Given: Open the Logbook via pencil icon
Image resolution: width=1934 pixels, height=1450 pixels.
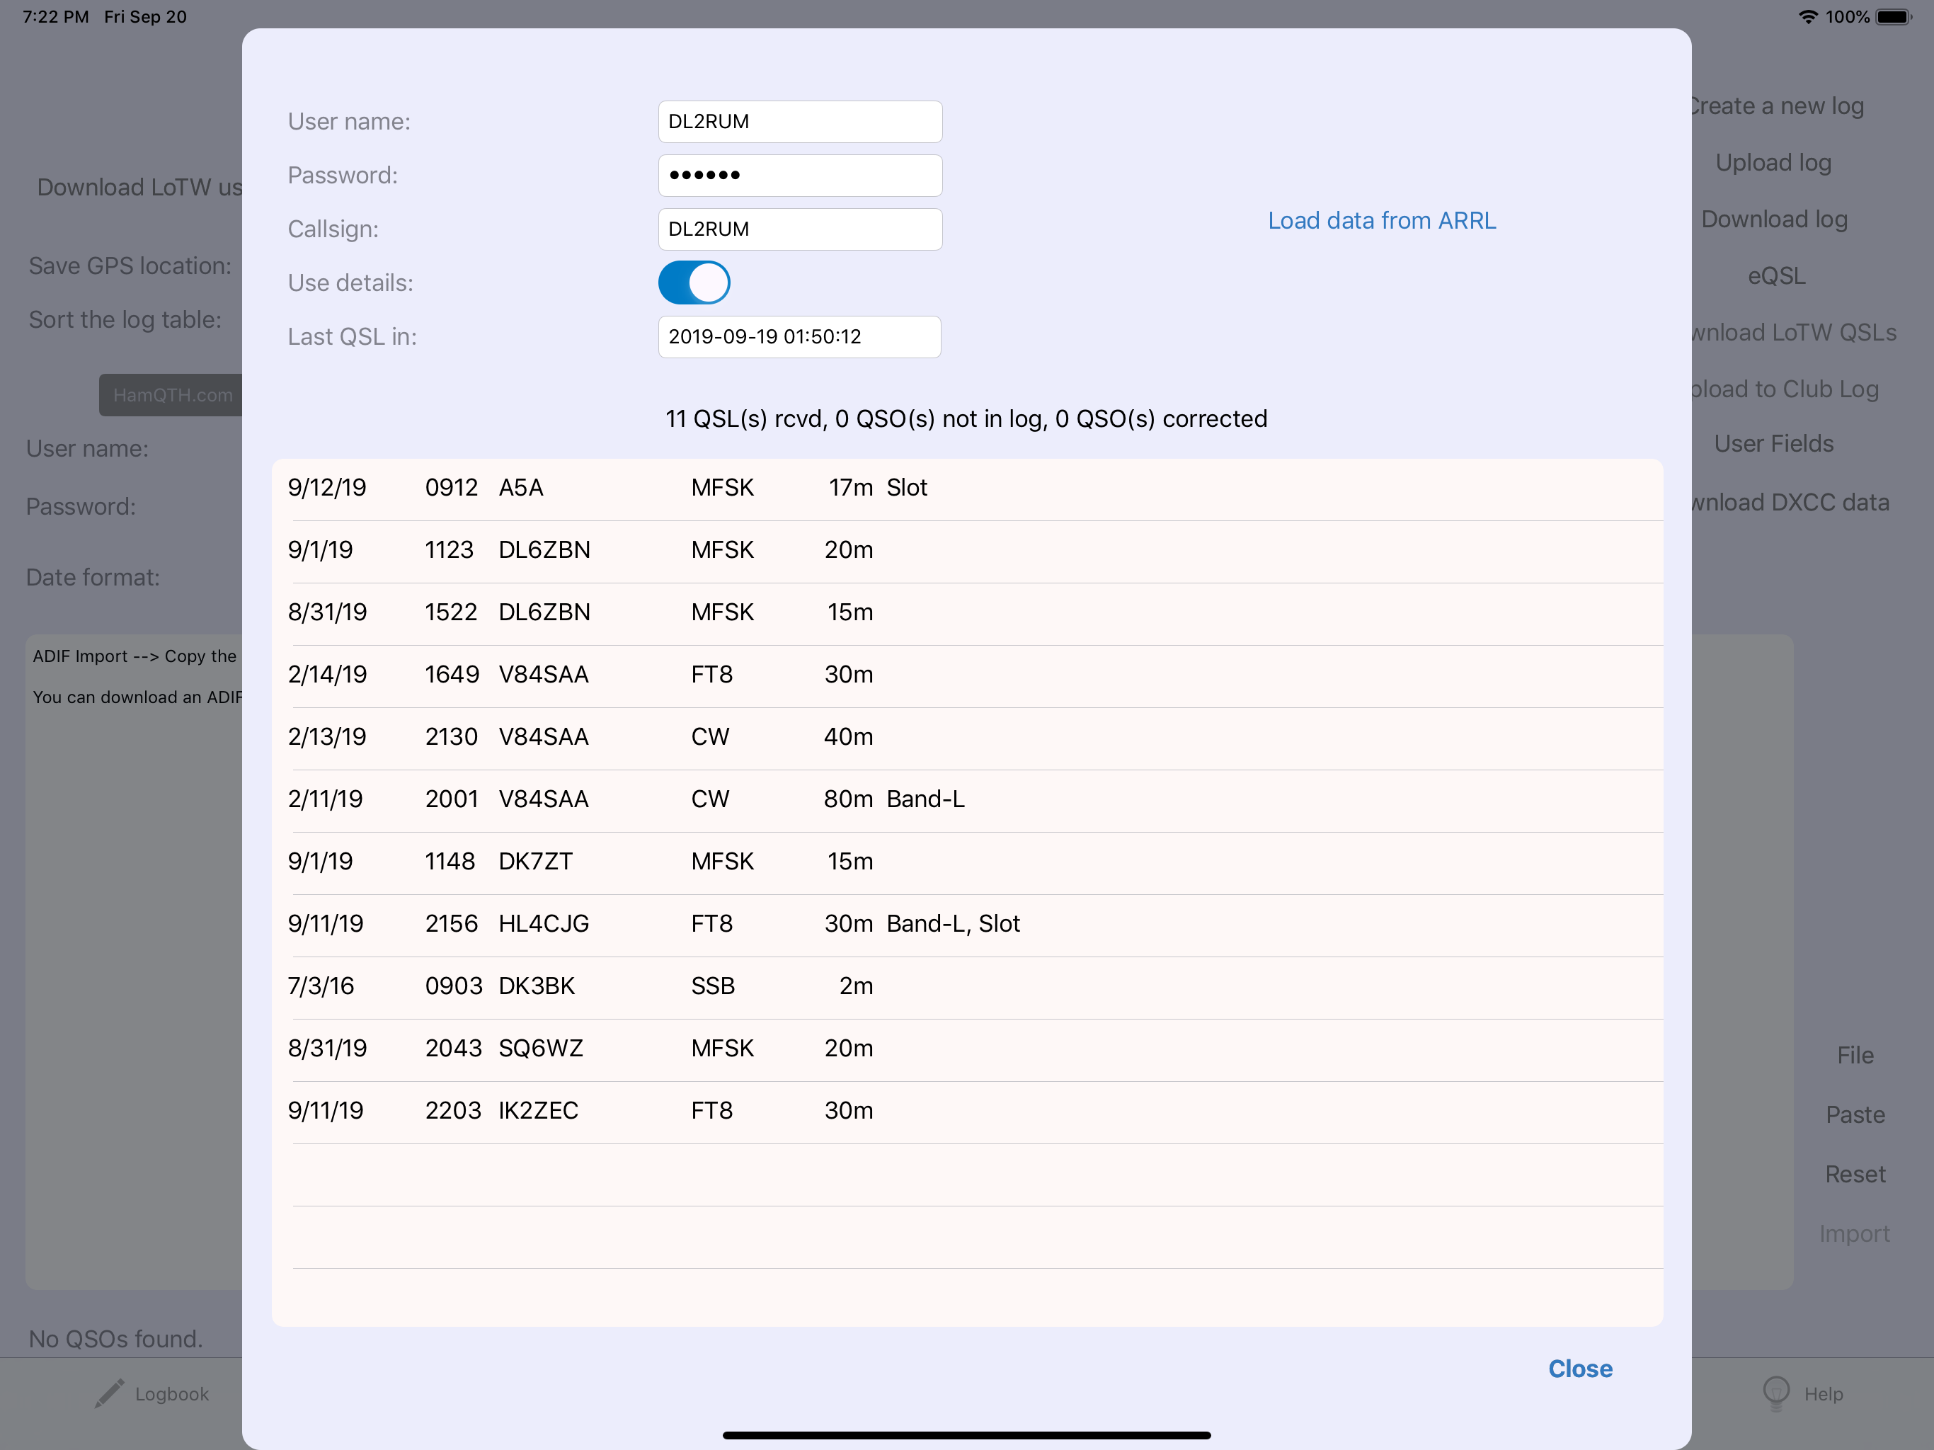Looking at the screenshot, I should click(109, 1393).
